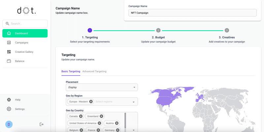This screenshot has width=264, height=132.
Task: Remove United States of America chip
Action: point(99,123)
